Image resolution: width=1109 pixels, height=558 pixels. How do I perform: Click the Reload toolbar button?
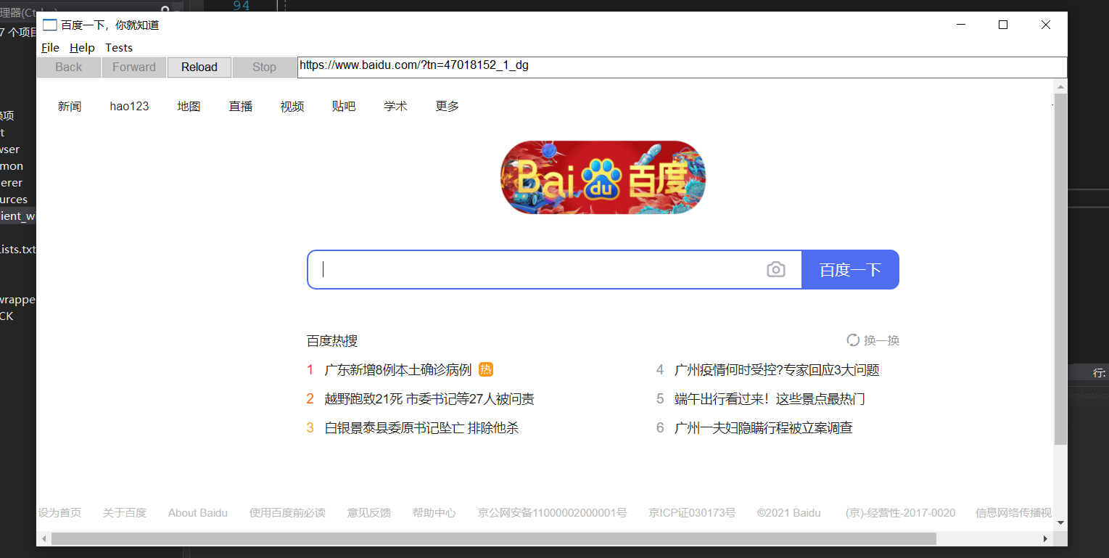[199, 67]
